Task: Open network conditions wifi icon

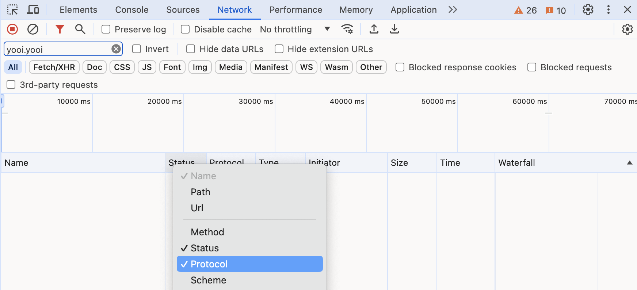Action: point(347,29)
